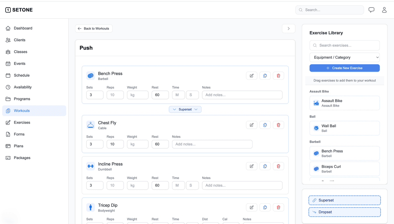The image size is (394, 224).
Task: Click Incline Press Rest field
Action: 160,185
